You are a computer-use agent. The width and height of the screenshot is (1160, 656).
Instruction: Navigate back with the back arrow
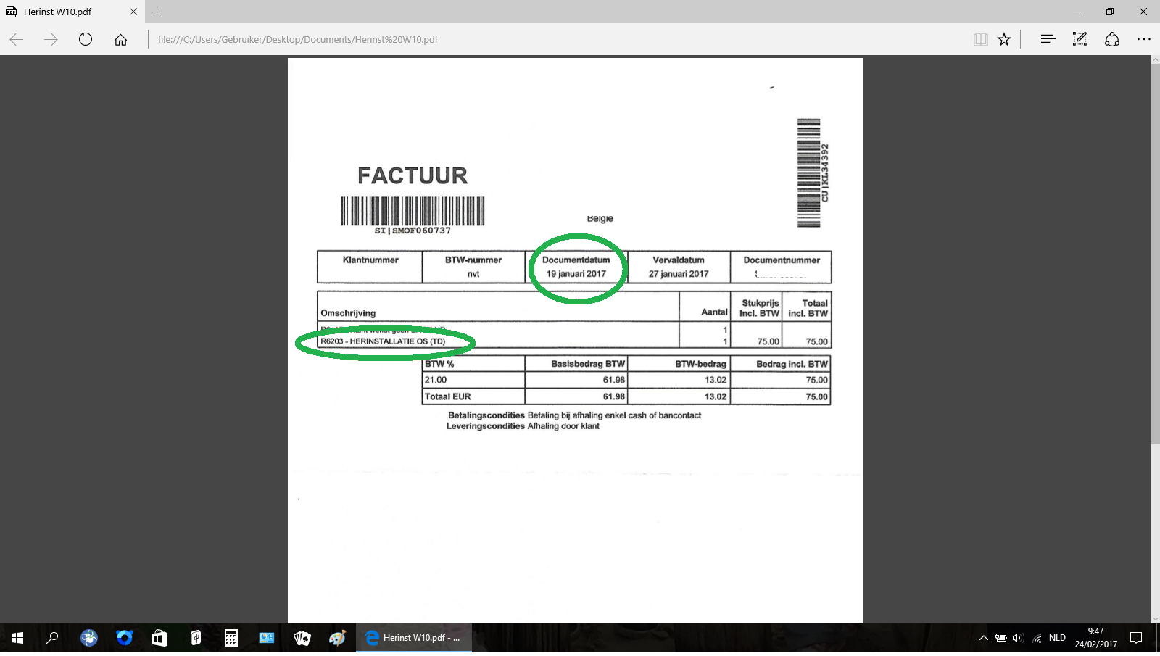(x=17, y=40)
